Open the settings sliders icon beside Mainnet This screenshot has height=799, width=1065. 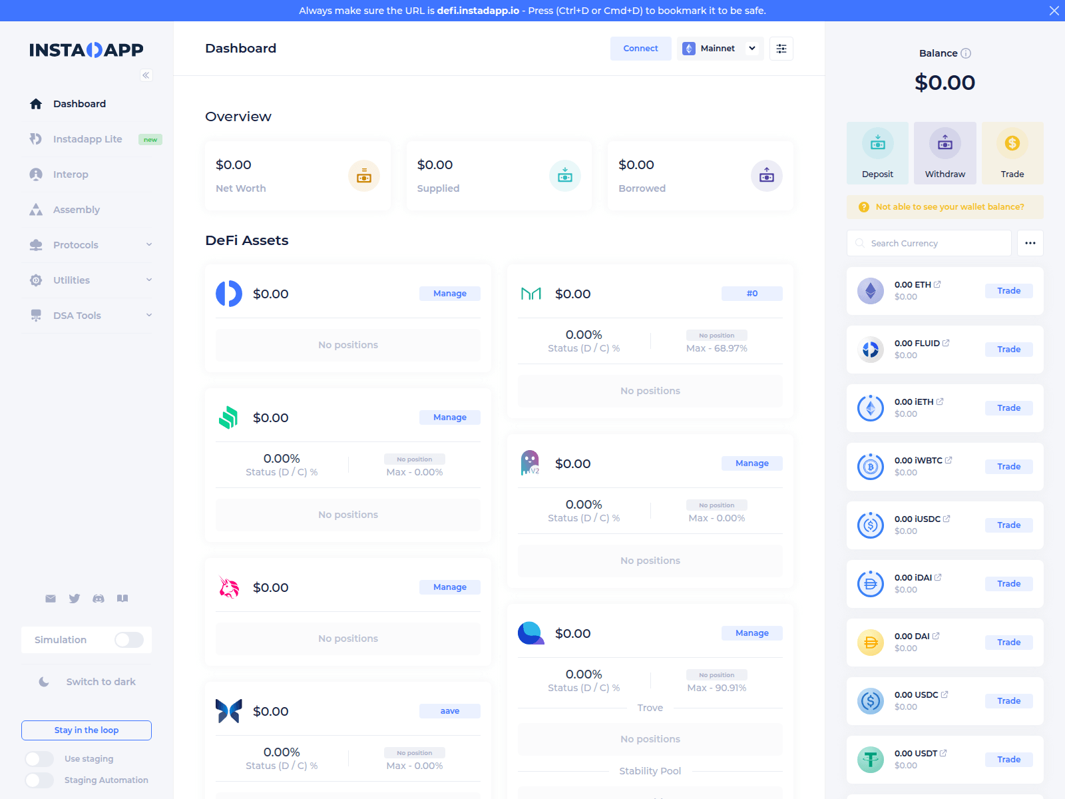point(781,49)
